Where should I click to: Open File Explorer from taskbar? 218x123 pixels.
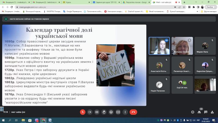click(23, 120)
